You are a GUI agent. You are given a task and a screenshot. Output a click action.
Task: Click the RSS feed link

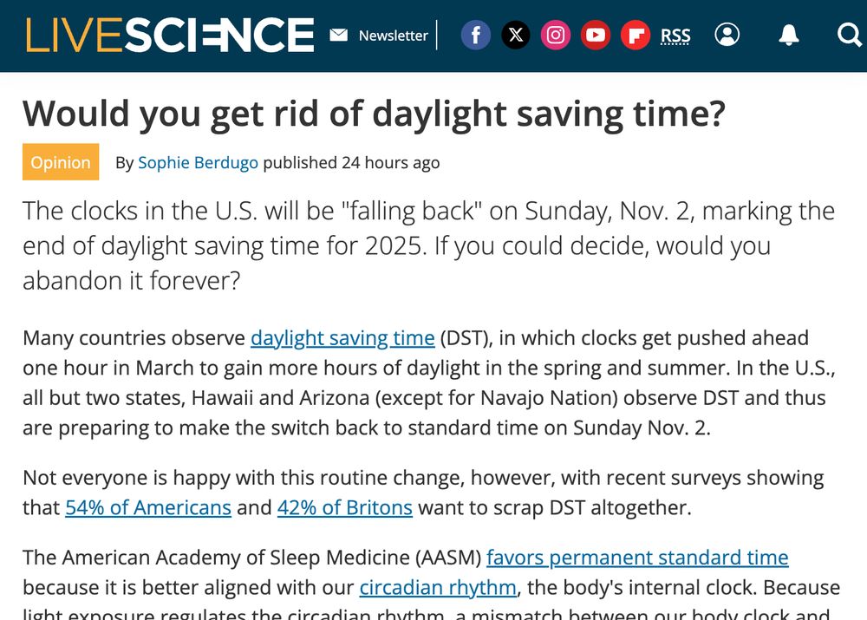coord(675,36)
